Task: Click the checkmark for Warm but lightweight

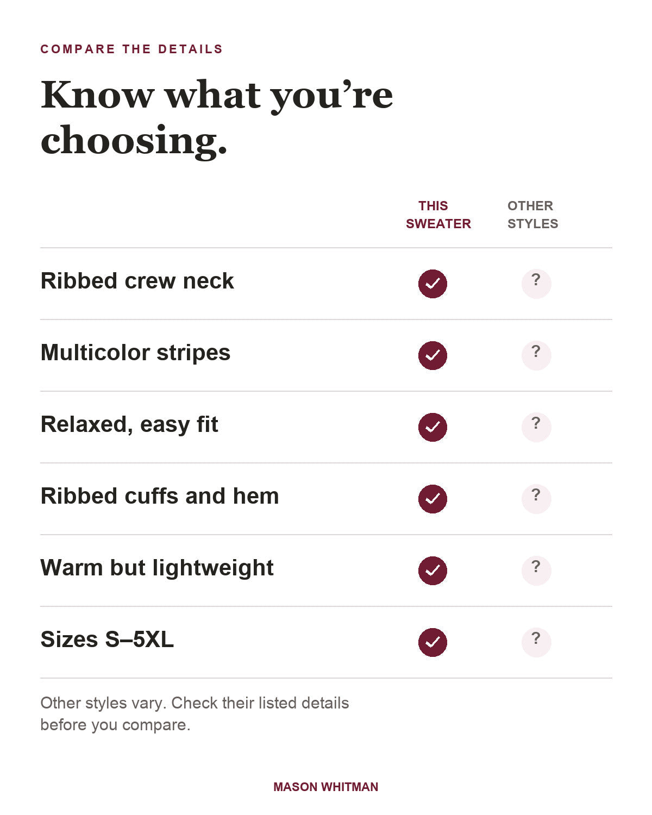Action: click(432, 570)
